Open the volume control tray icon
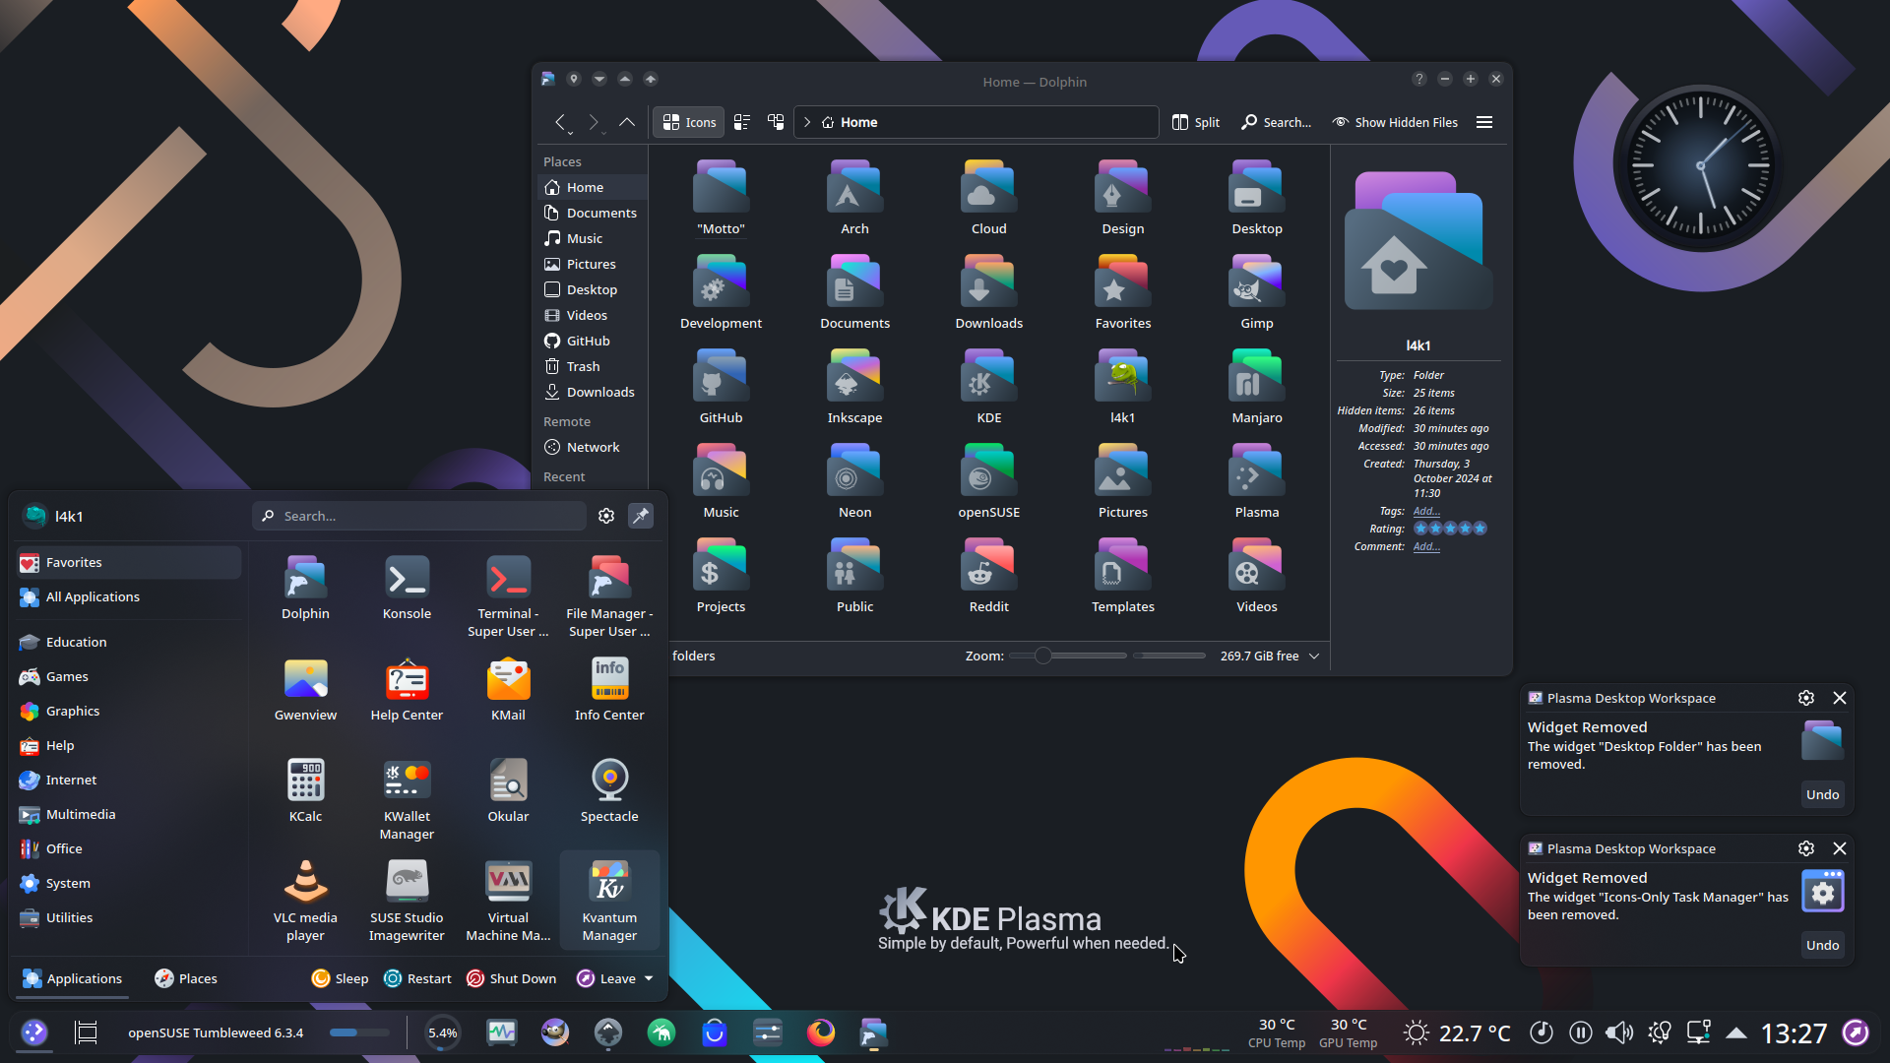Viewport: 1890px width, 1063px height. pyautogui.click(x=1619, y=1032)
